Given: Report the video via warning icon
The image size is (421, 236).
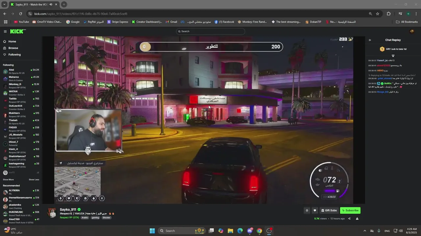Looking at the screenshot, I should tap(357, 219).
